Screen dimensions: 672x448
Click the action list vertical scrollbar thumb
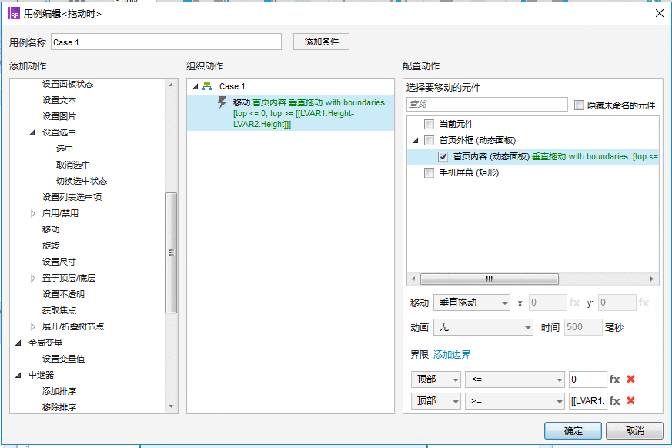click(171, 253)
